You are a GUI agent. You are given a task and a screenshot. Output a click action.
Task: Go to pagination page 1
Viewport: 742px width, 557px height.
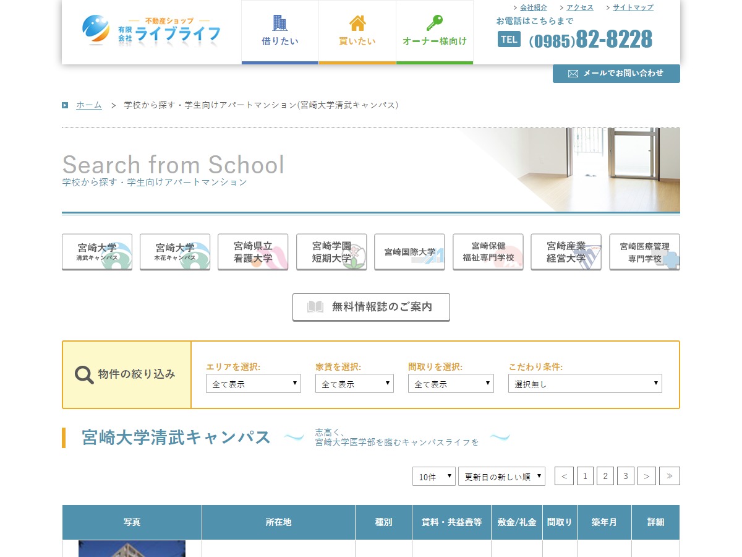[x=585, y=476]
